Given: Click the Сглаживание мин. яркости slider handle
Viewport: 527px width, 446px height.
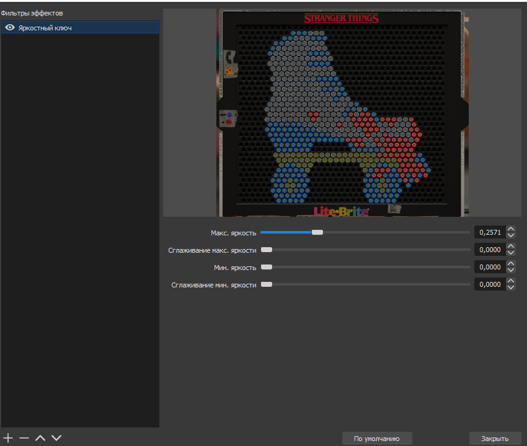Looking at the screenshot, I should (267, 284).
